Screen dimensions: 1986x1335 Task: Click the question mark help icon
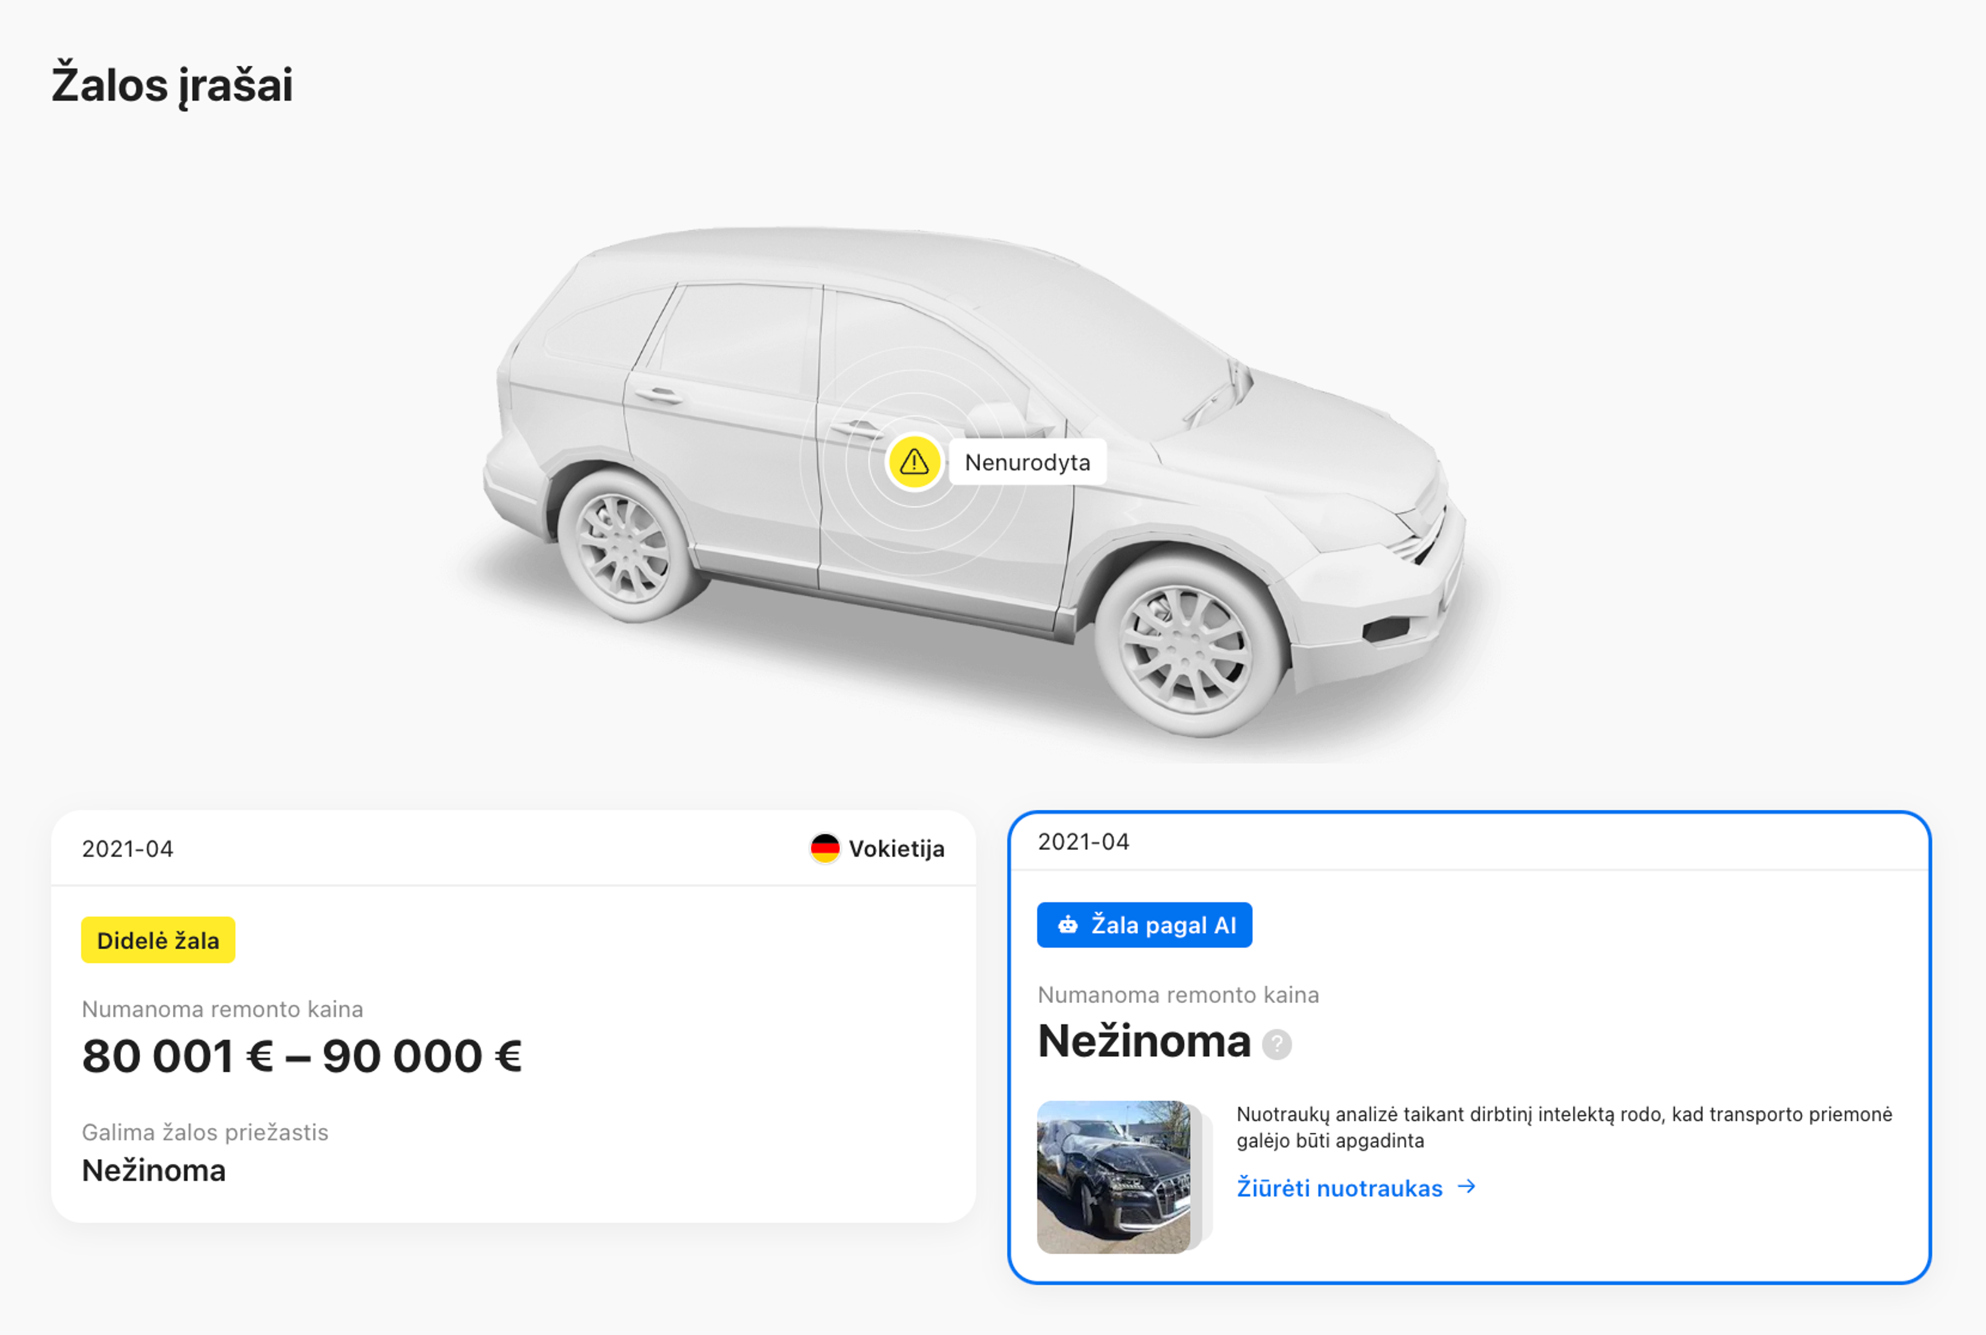1276,1044
